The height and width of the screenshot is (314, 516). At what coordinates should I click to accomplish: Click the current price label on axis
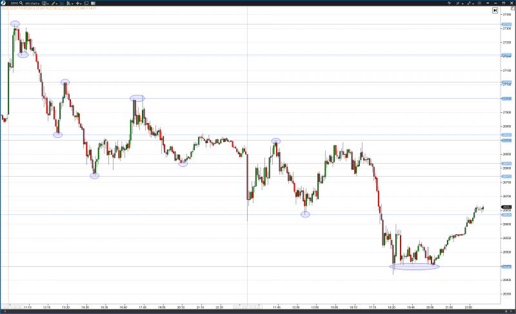click(x=506, y=208)
